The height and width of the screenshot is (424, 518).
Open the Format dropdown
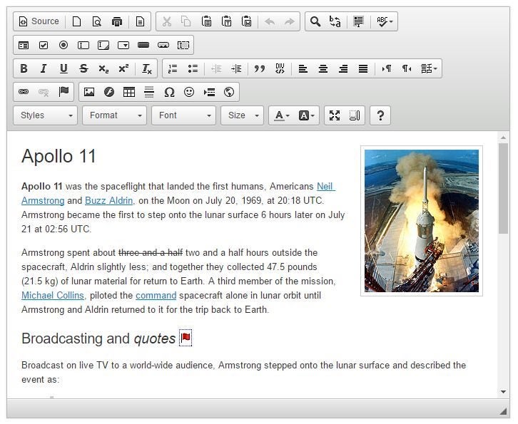click(x=114, y=115)
